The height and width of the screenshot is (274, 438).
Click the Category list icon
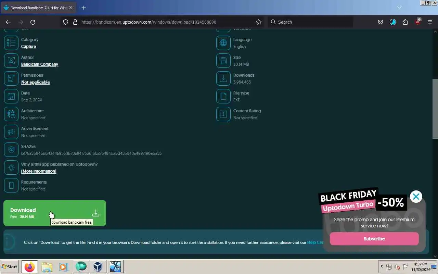tap(11, 43)
